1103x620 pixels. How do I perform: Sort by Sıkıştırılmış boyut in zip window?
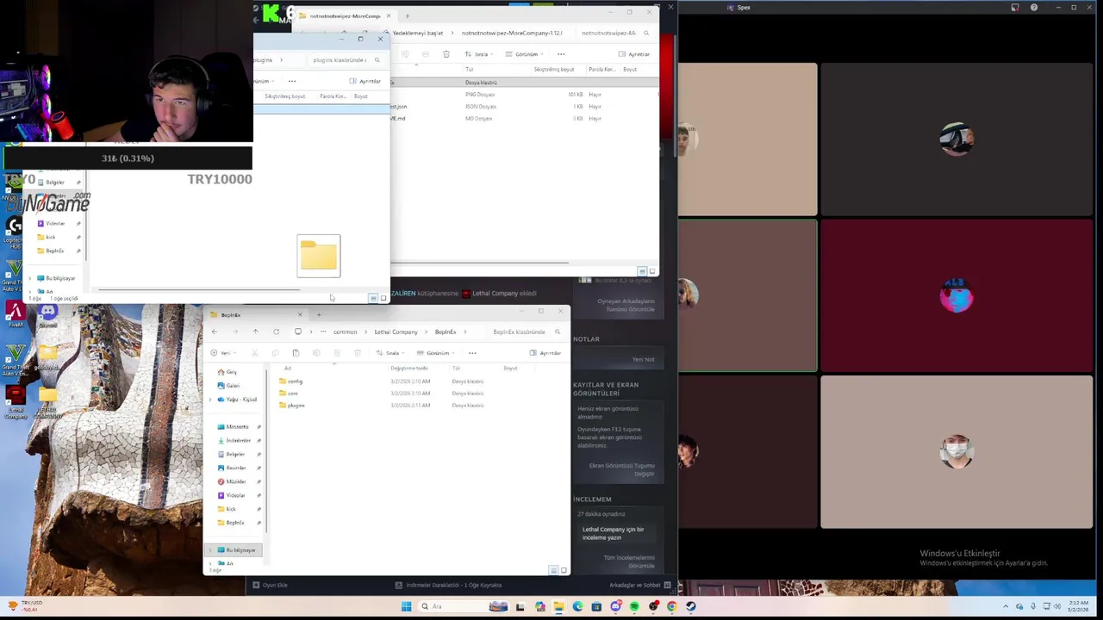point(553,70)
